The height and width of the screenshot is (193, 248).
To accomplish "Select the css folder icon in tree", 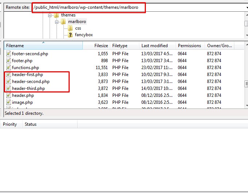I will pyautogui.click(x=70, y=28).
